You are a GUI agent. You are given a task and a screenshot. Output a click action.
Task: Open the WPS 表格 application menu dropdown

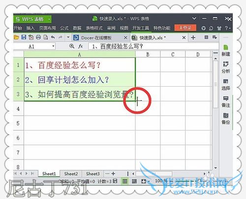tap(49, 19)
